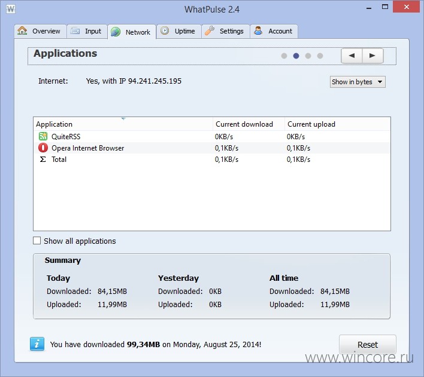This screenshot has height=377, width=424.
Task: Select the first page indicator dot
Action: click(x=284, y=56)
